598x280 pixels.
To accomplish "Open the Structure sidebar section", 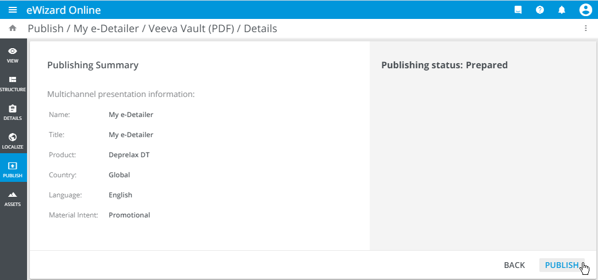I will tap(13, 83).
